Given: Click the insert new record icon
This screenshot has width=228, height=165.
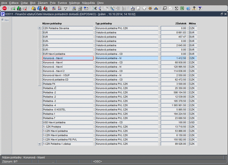Looking at the screenshot, I should [x=13, y=9].
